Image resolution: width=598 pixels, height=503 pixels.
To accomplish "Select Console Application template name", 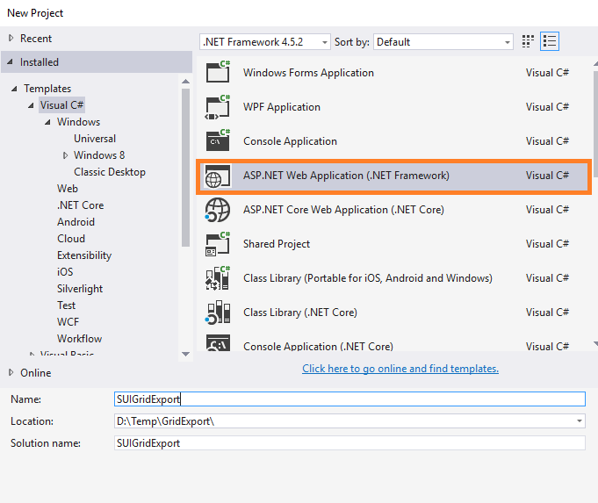I will pos(291,141).
